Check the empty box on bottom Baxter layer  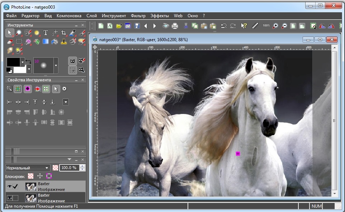pyautogui.click(x=16, y=198)
